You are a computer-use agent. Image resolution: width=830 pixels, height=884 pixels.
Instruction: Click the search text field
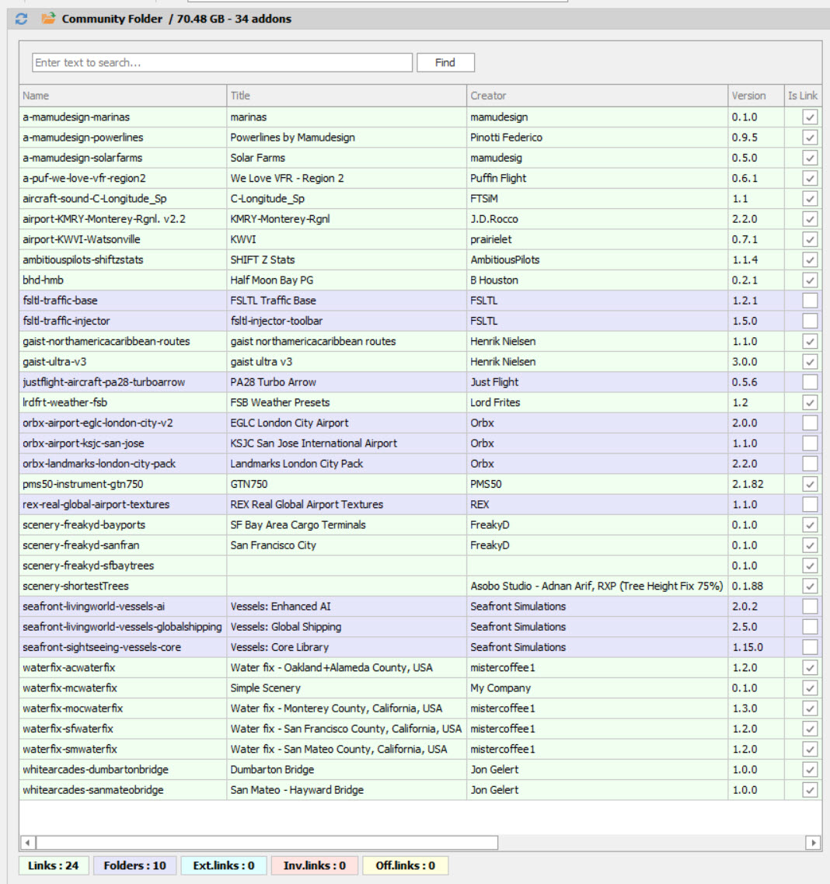point(222,63)
